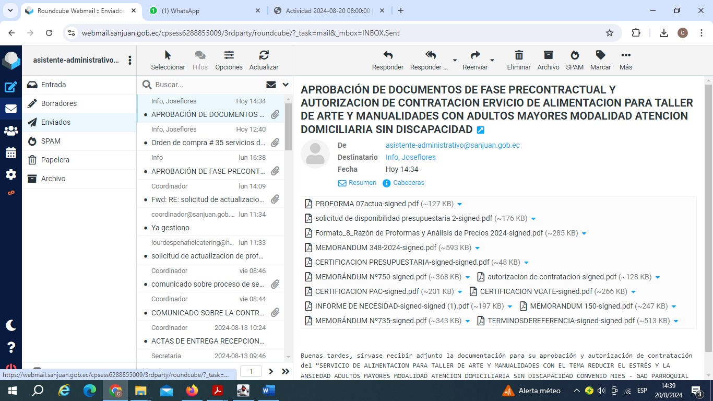Open message in new window icon
This screenshot has height=401, width=713.
point(481,130)
